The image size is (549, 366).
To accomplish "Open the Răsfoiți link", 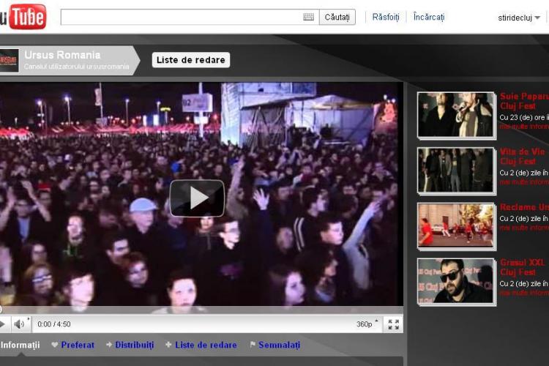I will click(386, 17).
